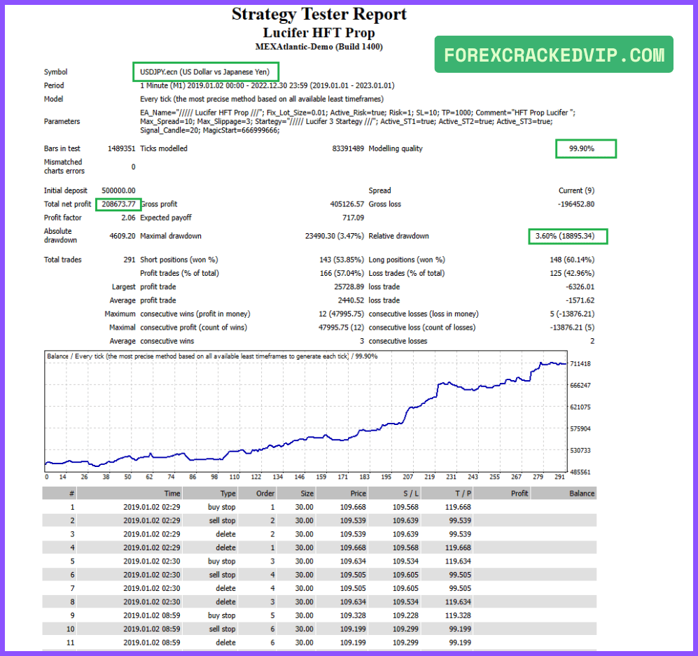Select the 1 Minute (M1) period text

pyautogui.click(x=267, y=85)
